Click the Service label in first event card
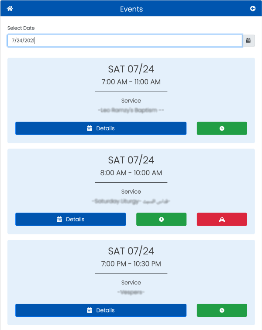 click(131, 101)
